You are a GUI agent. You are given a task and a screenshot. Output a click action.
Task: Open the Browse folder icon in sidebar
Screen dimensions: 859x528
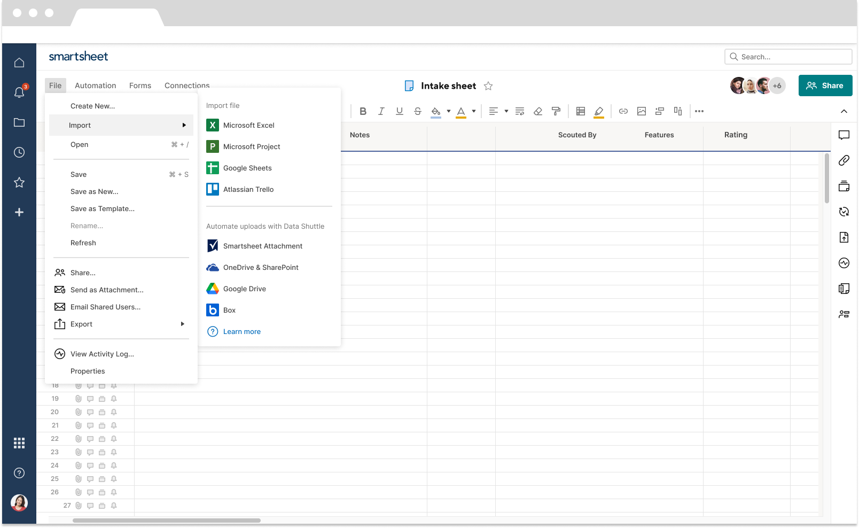pos(19,122)
